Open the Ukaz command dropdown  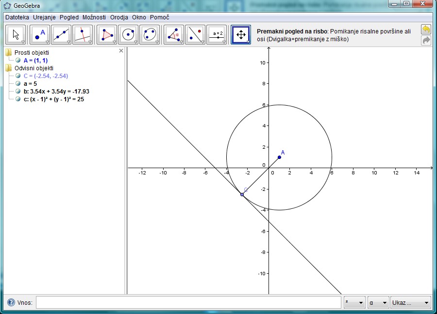point(411,303)
